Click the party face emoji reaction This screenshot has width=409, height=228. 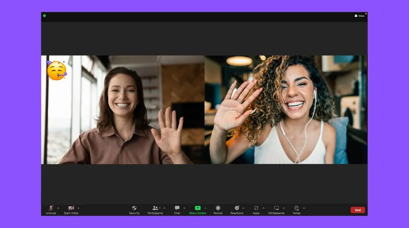coord(57,70)
